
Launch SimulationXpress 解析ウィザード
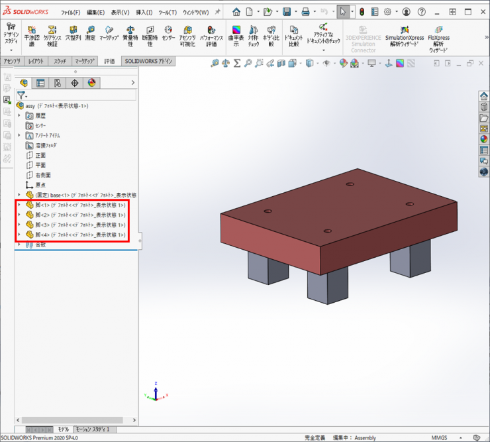[x=405, y=36]
